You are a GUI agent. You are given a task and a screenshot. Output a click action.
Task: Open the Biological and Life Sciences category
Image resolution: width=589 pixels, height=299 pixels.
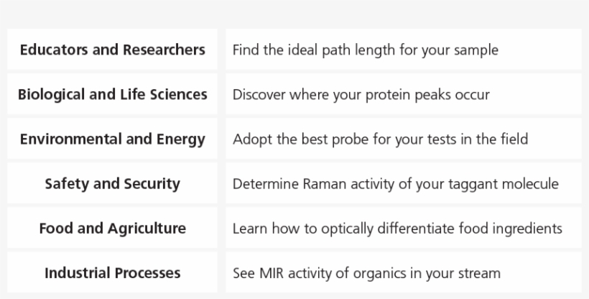pyautogui.click(x=113, y=94)
